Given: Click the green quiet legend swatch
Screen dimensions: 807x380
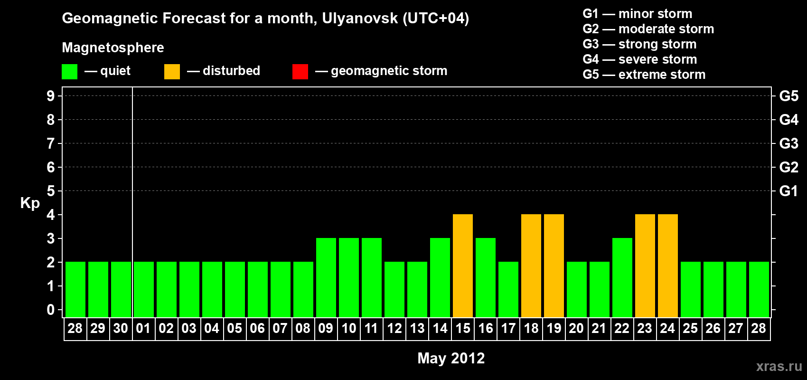Looking at the screenshot, I should pyautogui.click(x=70, y=72).
